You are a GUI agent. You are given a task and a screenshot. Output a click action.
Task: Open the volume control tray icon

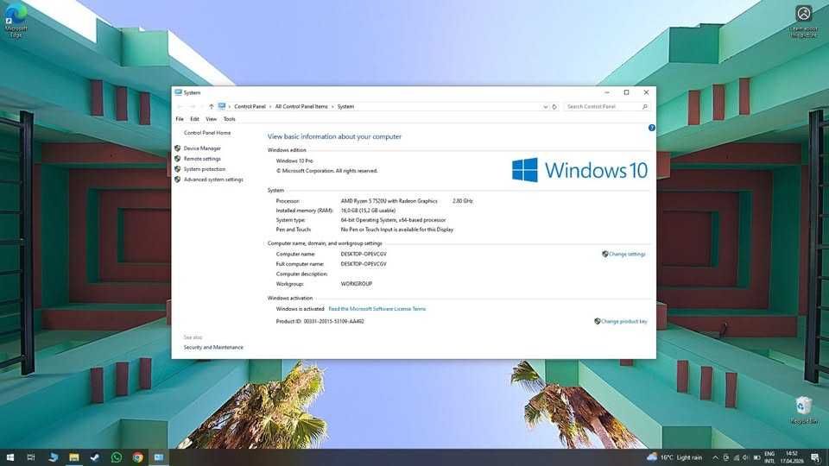(x=745, y=457)
